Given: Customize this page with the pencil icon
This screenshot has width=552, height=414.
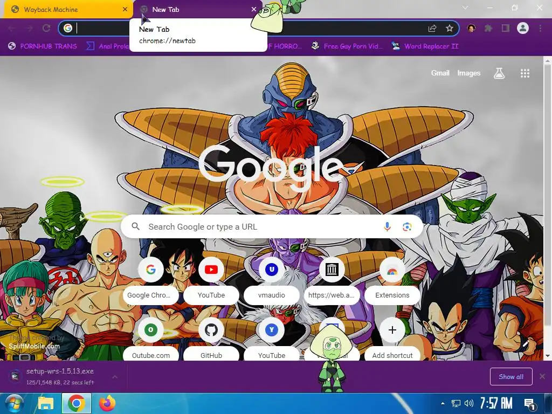Looking at the screenshot, I should (x=526, y=343).
